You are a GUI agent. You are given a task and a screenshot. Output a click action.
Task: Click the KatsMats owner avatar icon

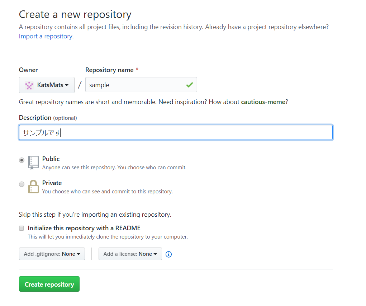click(x=29, y=85)
